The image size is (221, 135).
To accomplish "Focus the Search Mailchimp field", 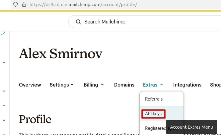I will point(144,22).
